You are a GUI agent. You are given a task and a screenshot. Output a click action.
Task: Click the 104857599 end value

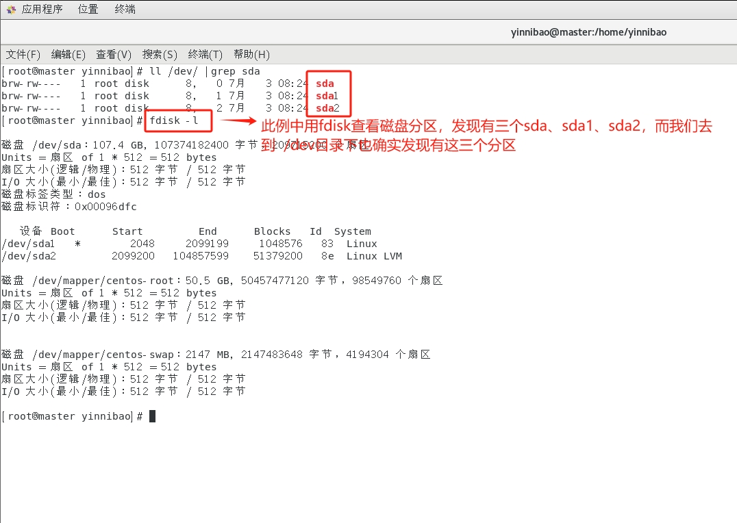click(201, 256)
